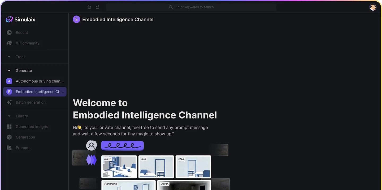Click the user profile avatar top right
The width and height of the screenshot is (382, 190).
(x=373, y=7)
